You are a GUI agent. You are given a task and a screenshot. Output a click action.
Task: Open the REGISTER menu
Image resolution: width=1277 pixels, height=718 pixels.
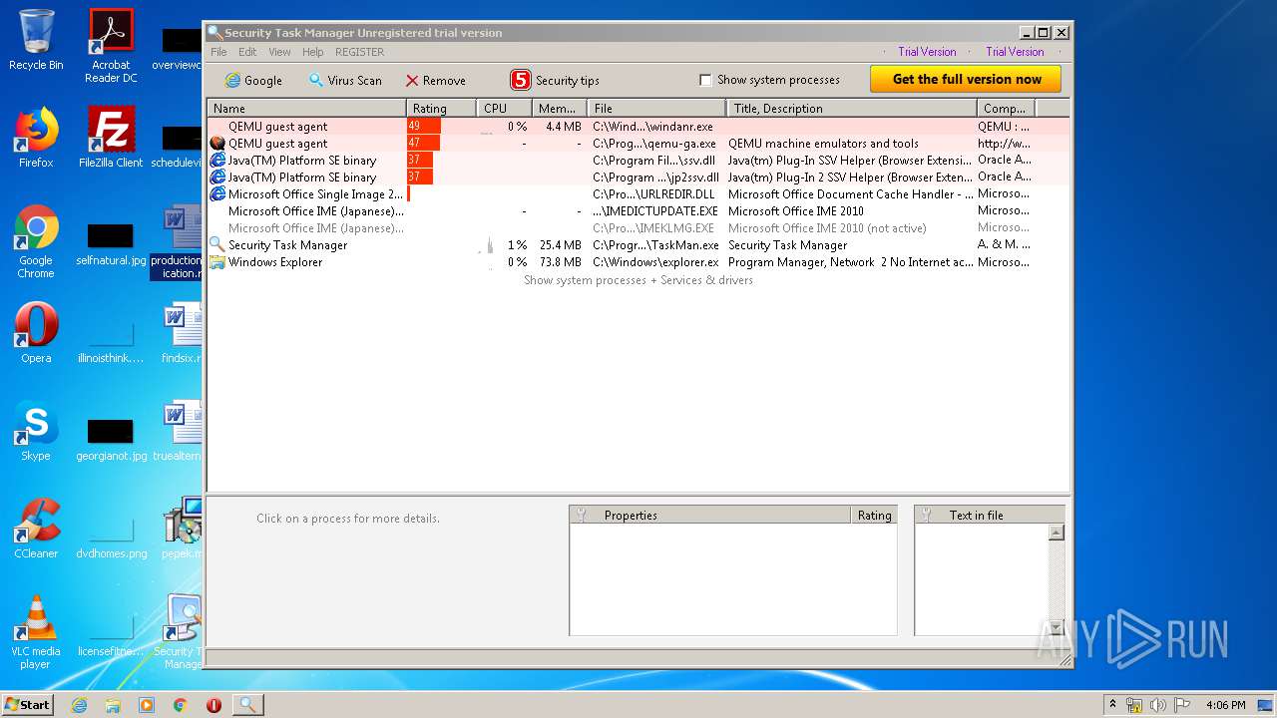359,52
